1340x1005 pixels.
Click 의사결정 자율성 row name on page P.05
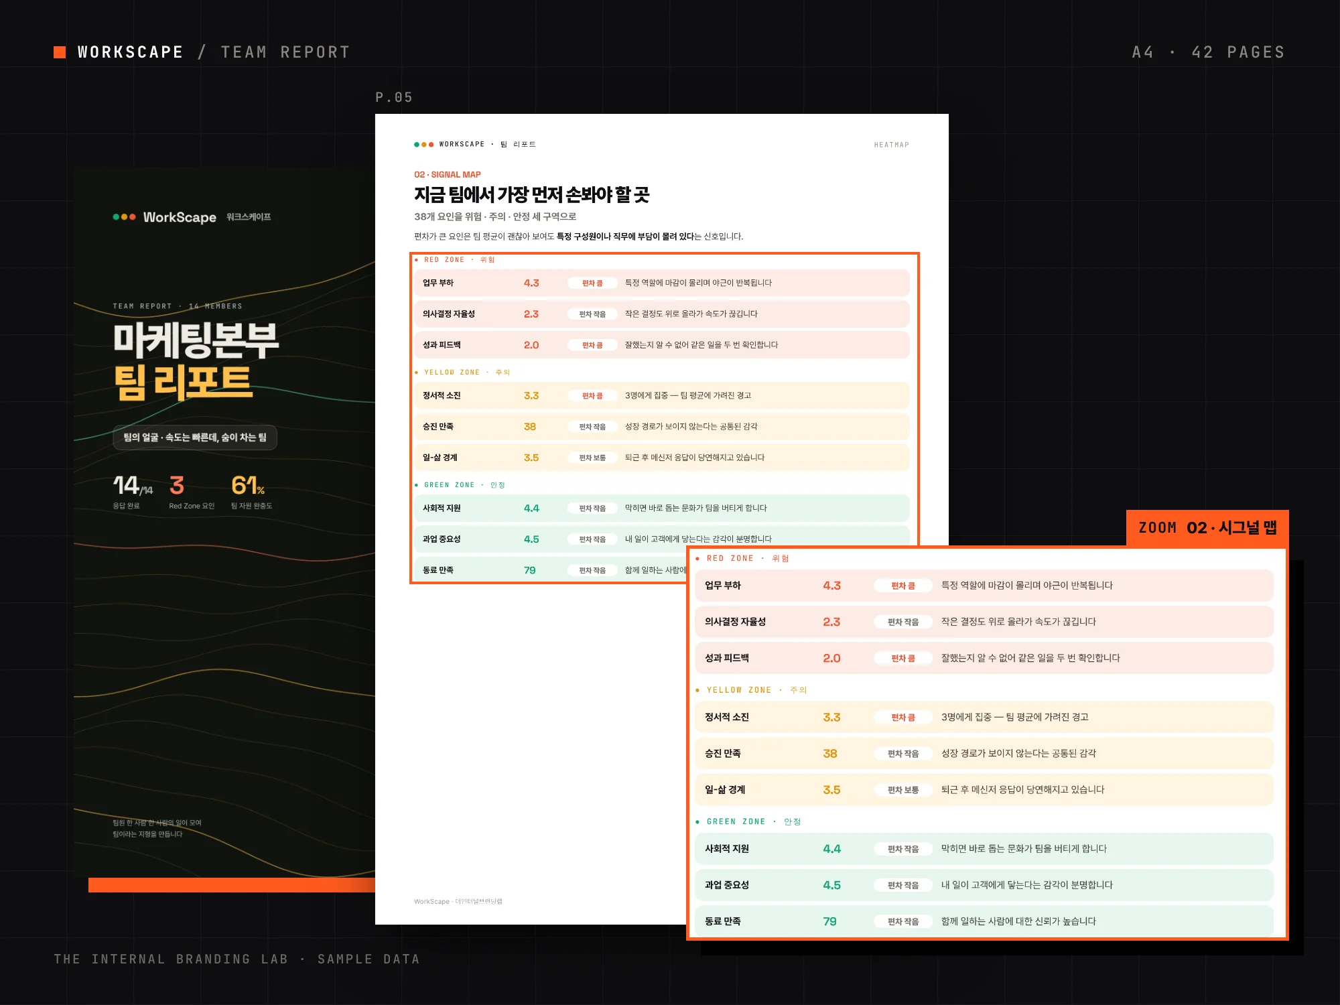pyautogui.click(x=449, y=314)
